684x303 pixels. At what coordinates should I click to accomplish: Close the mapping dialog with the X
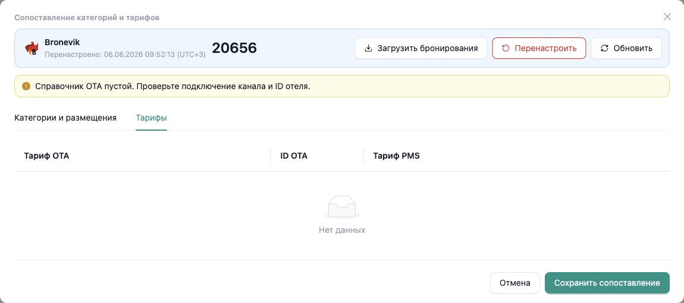(x=667, y=17)
